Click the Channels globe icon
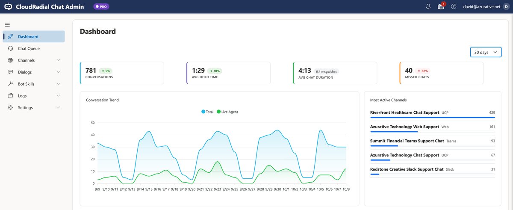Screen dimensions: 513x210 pos(10,60)
